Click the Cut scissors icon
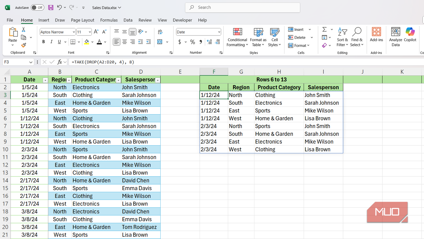Viewport: 424px width, 239px height. click(x=23, y=30)
